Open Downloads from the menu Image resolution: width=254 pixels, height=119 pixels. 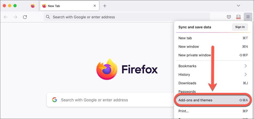[213, 83]
